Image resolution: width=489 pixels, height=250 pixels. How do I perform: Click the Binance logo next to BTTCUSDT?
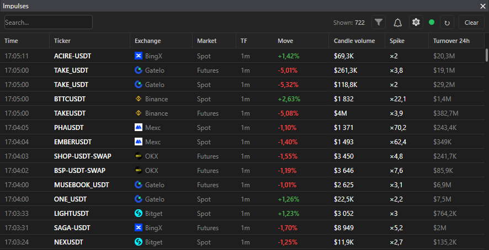pos(139,99)
